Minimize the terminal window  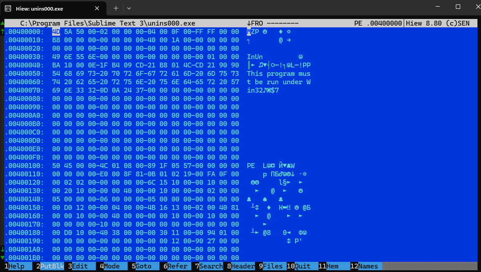(x=438, y=7)
